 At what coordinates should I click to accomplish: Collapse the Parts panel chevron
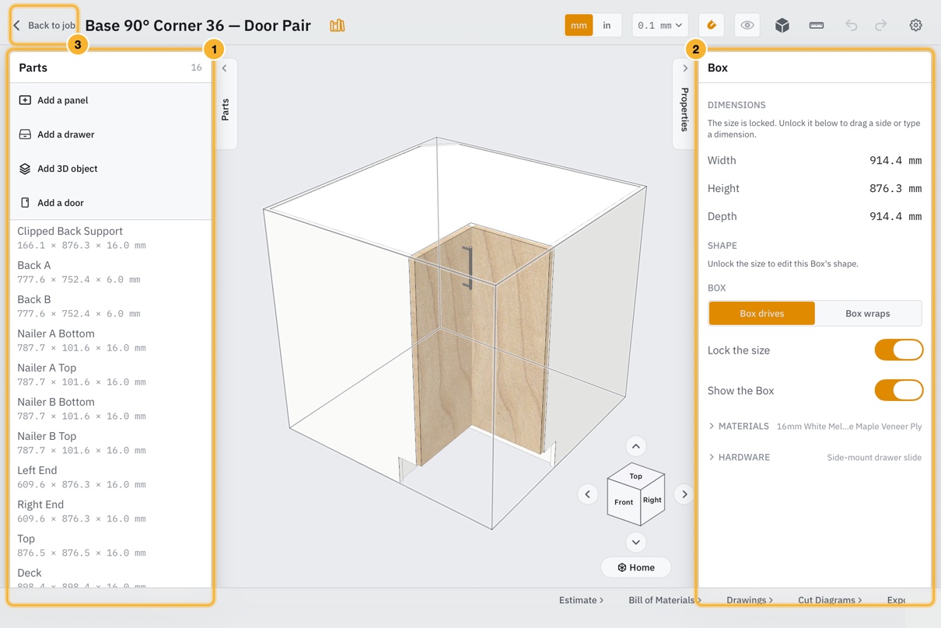[225, 68]
